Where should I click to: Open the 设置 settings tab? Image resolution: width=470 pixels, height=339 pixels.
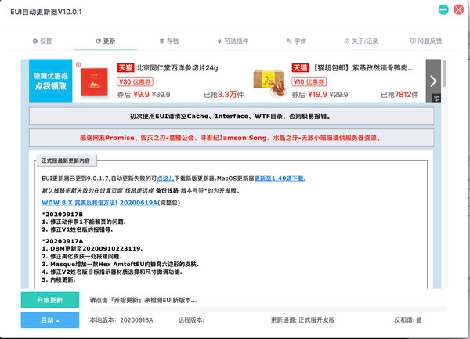(x=42, y=40)
